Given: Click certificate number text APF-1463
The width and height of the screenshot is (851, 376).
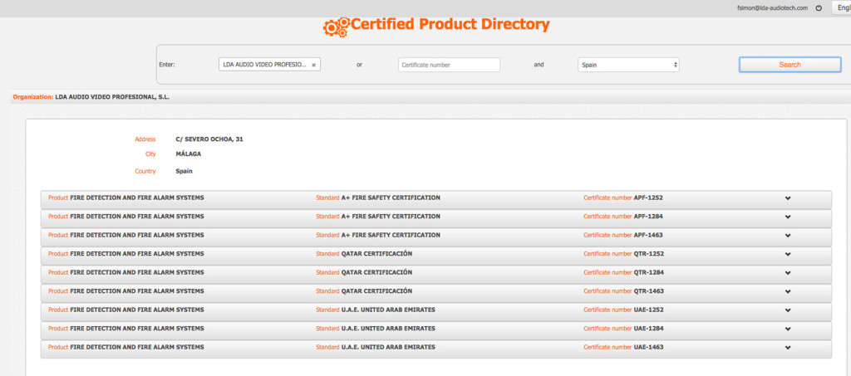Looking at the screenshot, I should pyautogui.click(x=648, y=235).
